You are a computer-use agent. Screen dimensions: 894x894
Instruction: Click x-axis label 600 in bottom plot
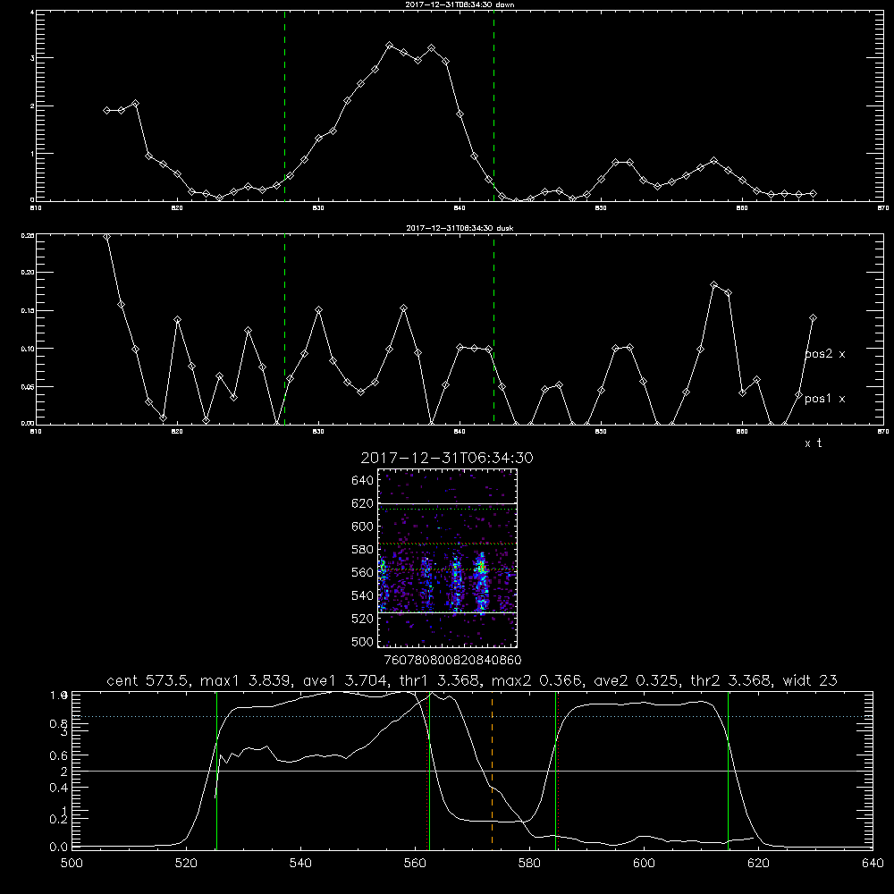pyautogui.click(x=644, y=864)
